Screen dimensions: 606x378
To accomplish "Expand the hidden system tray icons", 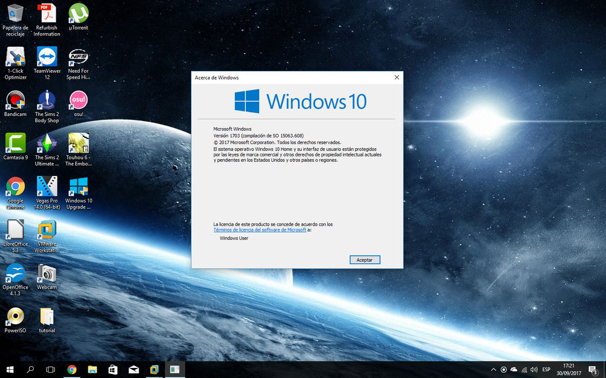I will [x=494, y=369].
